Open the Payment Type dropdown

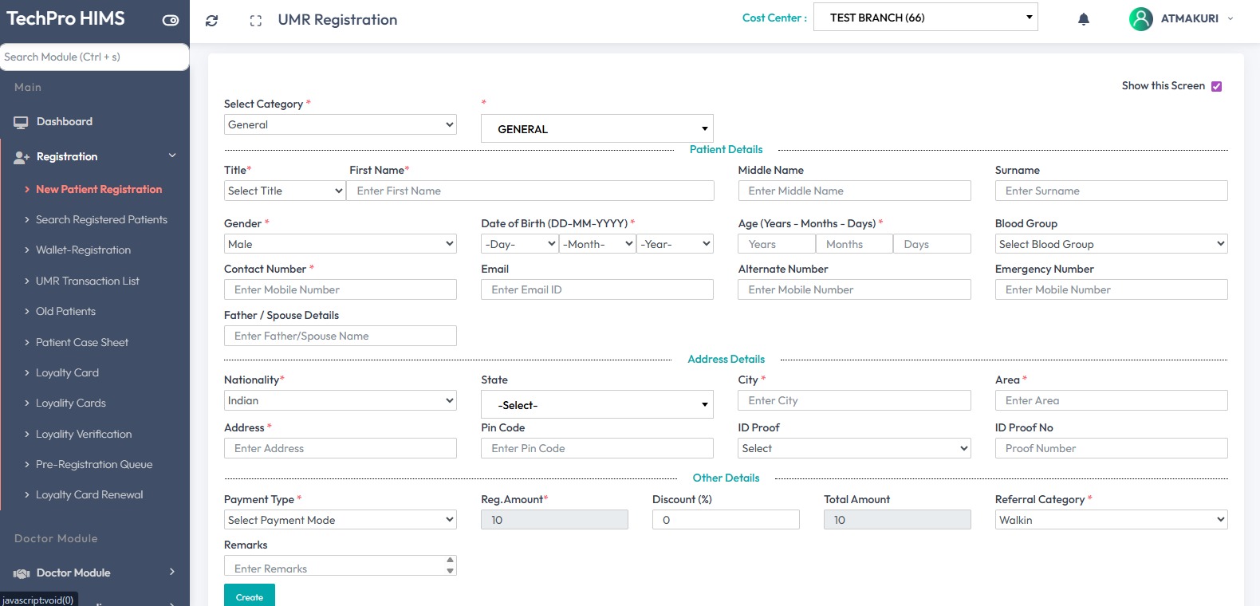341,520
